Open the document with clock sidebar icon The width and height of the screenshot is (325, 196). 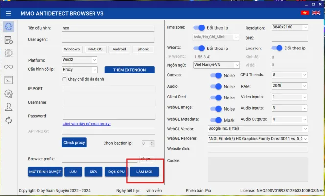pos(8,40)
